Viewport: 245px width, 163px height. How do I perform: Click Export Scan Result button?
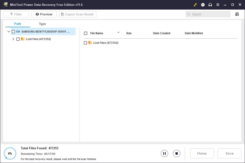77,14
